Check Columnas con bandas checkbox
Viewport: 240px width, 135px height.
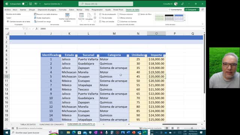click(118, 22)
